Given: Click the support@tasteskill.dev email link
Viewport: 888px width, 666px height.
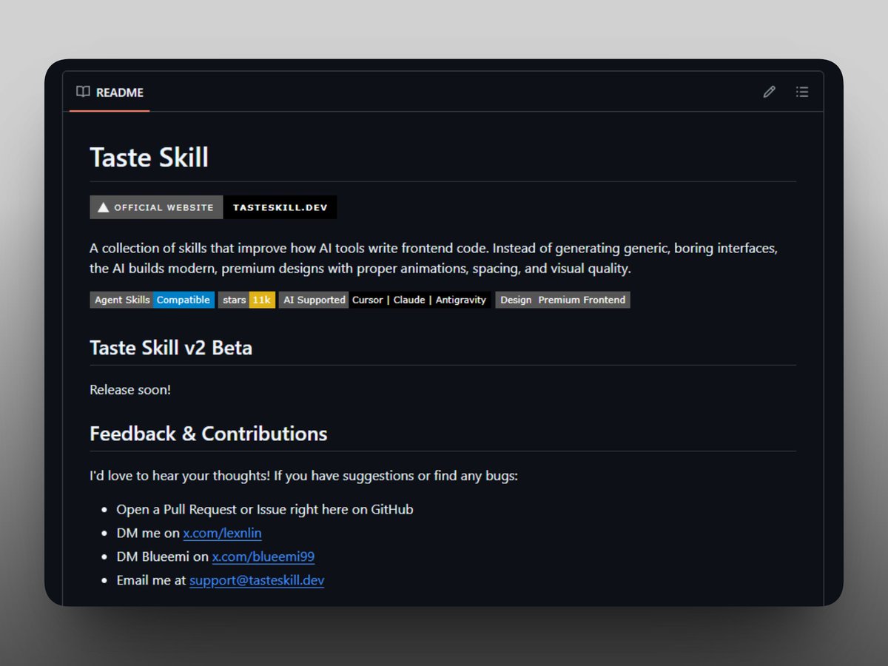Looking at the screenshot, I should point(257,580).
